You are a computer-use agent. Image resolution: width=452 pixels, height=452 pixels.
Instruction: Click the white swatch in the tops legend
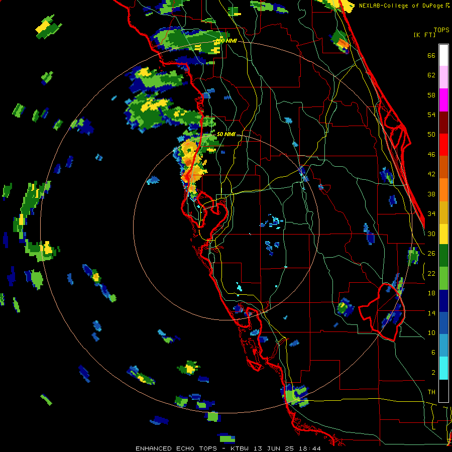[x=443, y=55]
